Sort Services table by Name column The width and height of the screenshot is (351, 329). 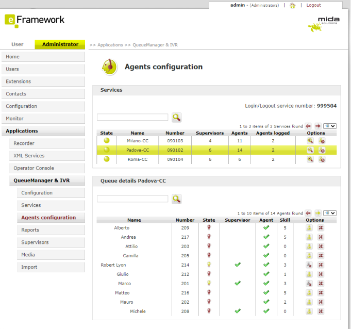pos(138,133)
